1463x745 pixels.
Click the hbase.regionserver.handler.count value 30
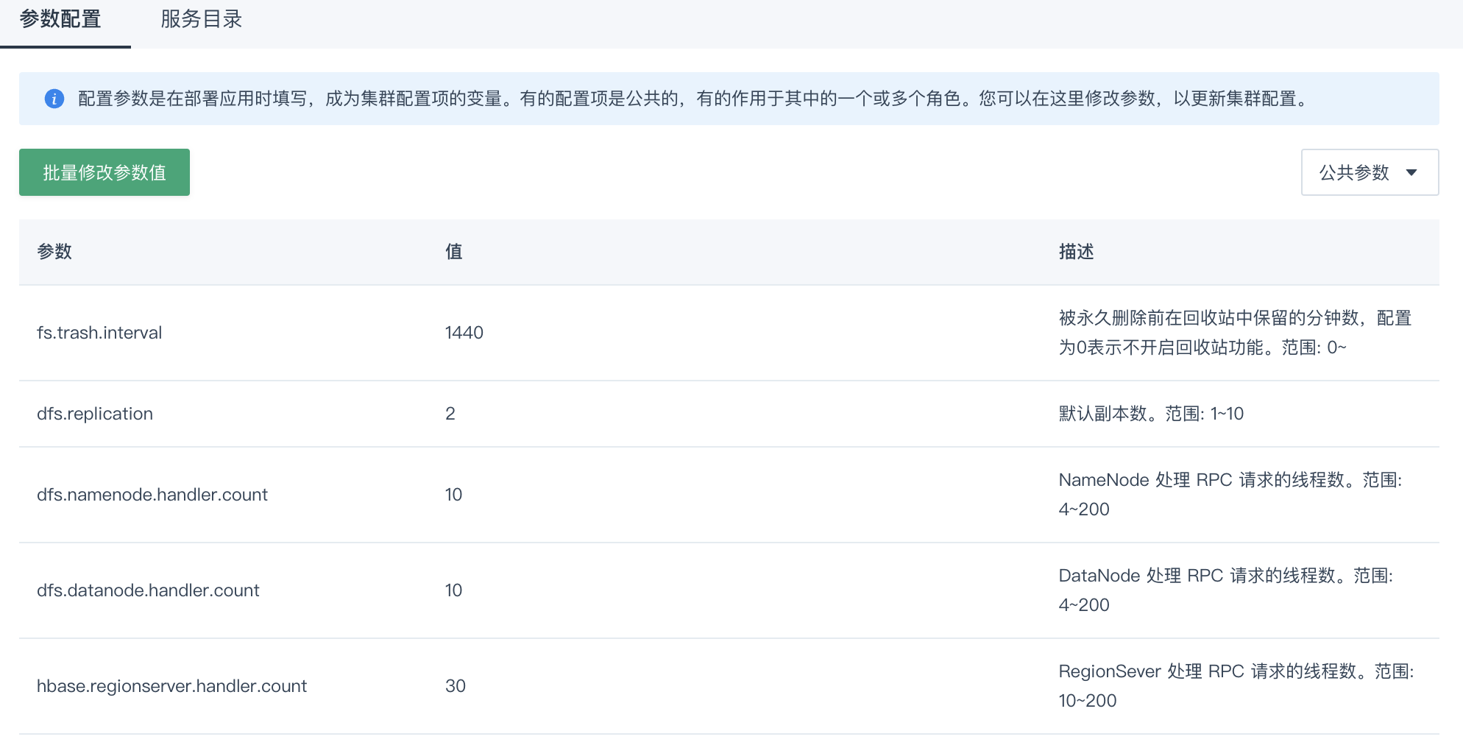[x=456, y=686]
